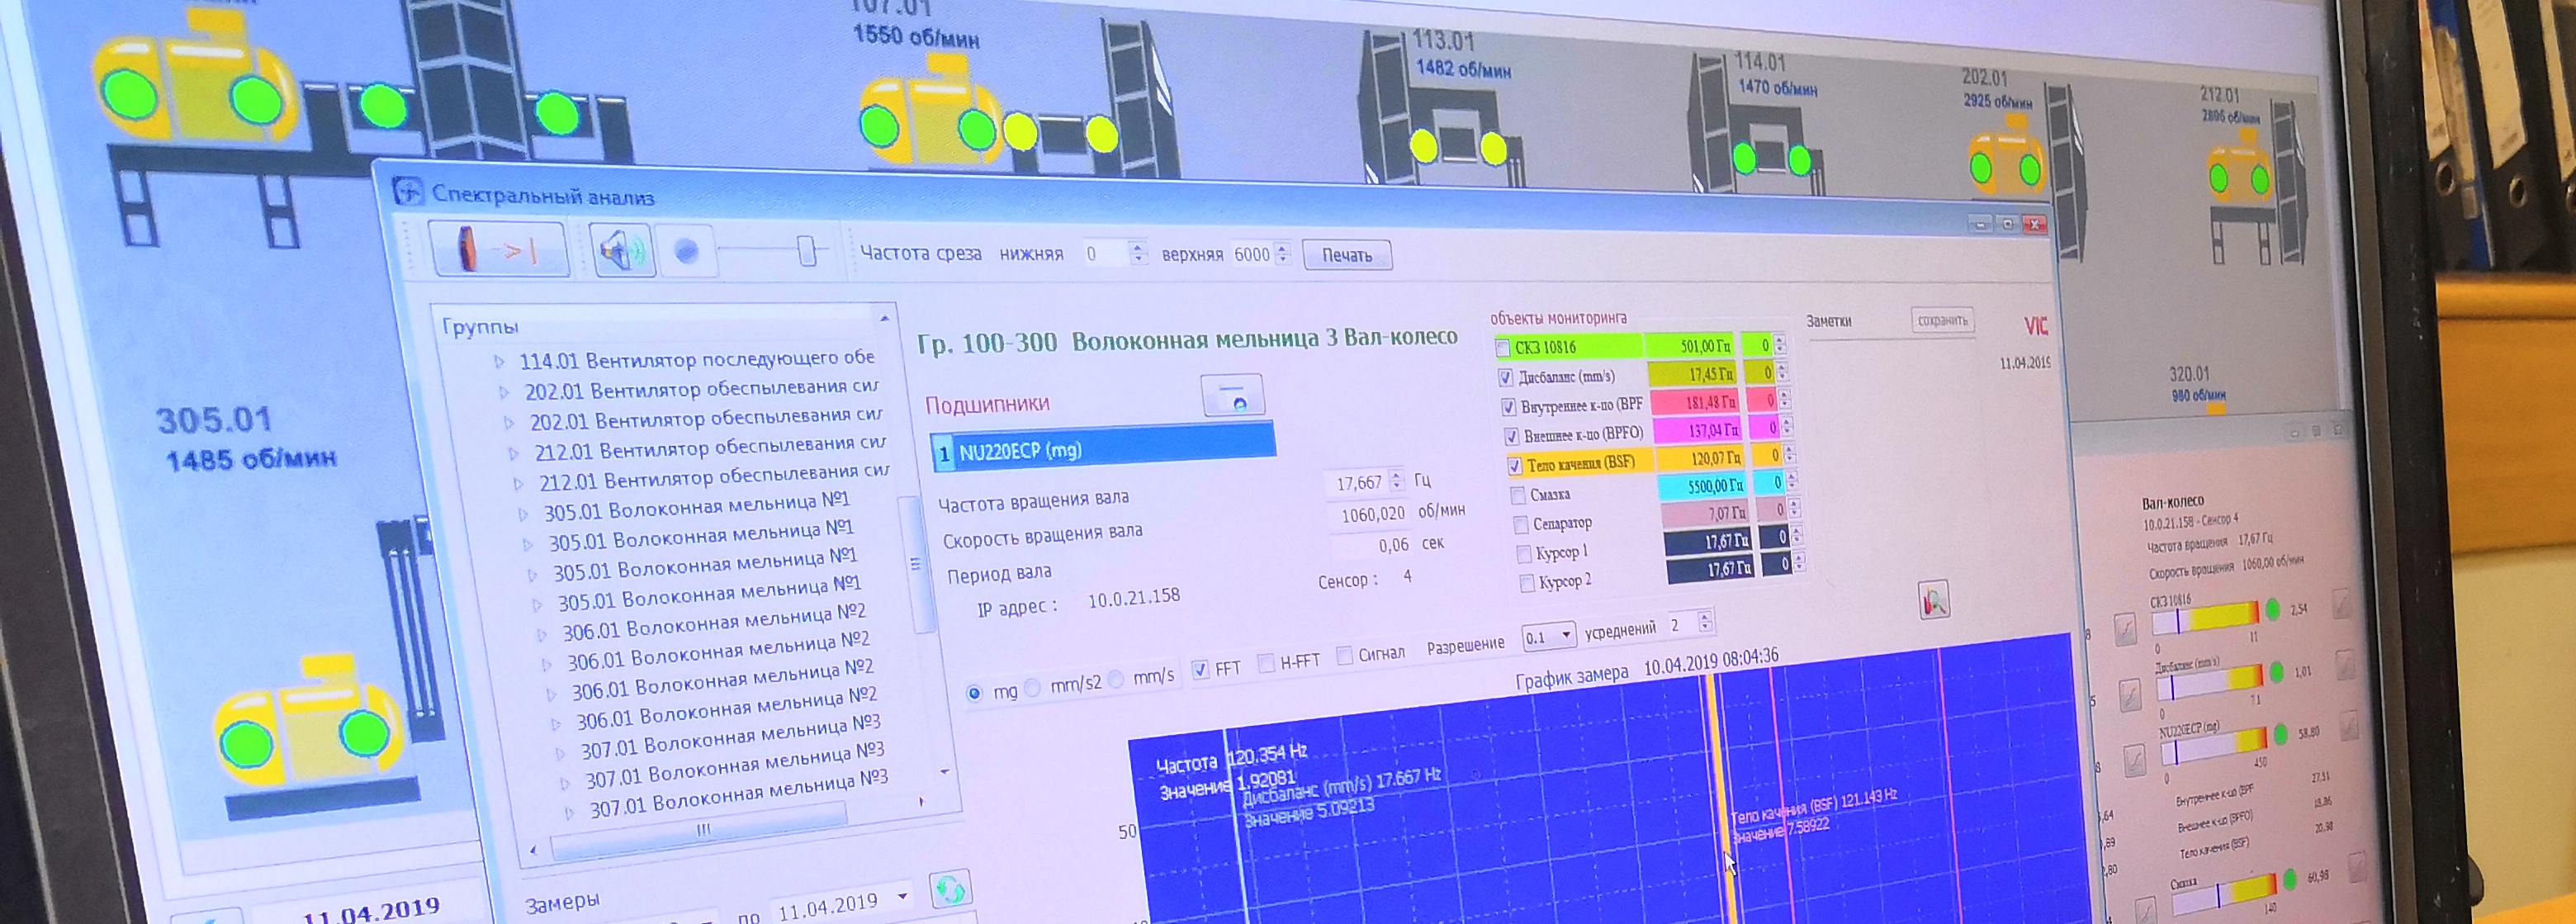Click the верхняя cutoff frequency field
Viewport: 2576px width, 924px height.
click(1253, 254)
